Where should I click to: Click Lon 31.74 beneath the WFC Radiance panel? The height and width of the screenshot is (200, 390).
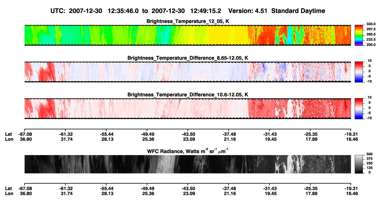[66, 193]
